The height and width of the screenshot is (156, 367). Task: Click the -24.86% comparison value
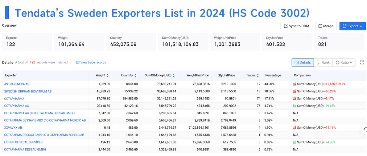(330, 142)
